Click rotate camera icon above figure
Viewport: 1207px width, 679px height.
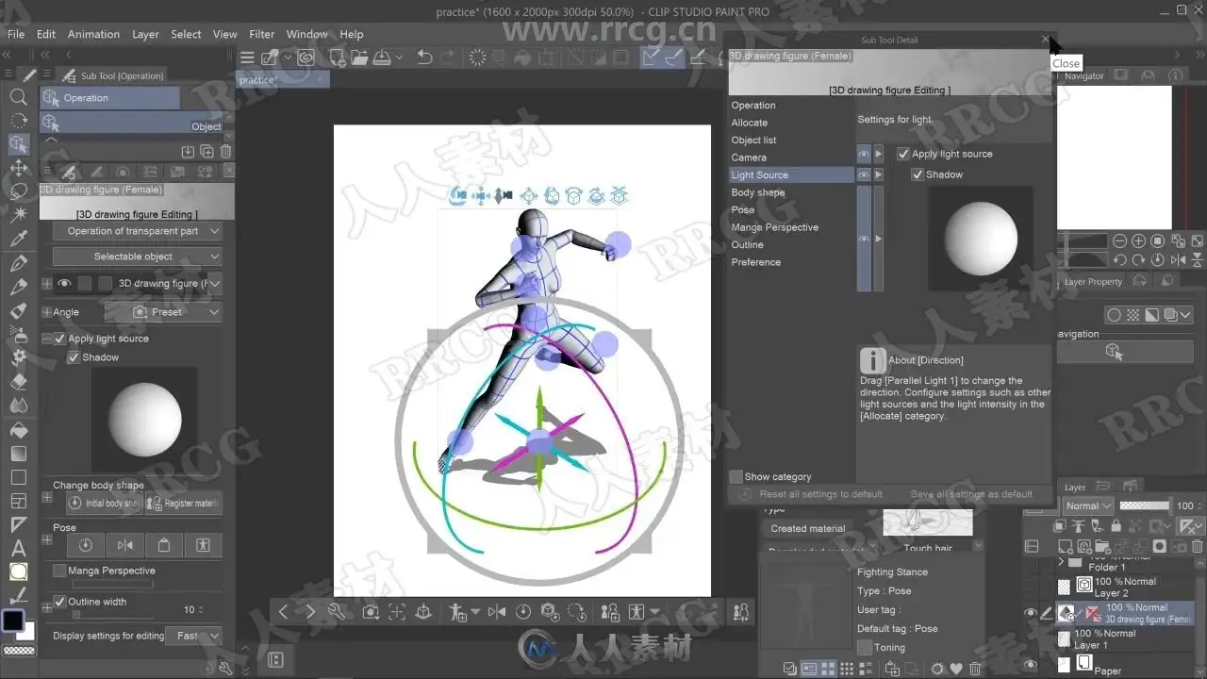[x=458, y=196]
